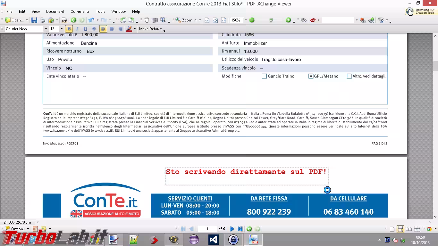This screenshot has width=438, height=246.
Task: Toggle italic formatting for the comment text
Action: coord(77,29)
